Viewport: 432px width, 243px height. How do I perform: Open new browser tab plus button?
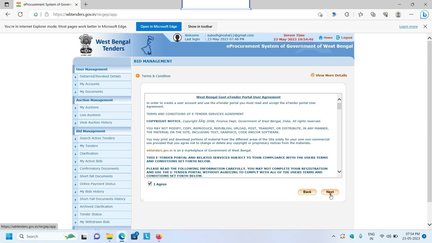pyautogui.click(x=86, y=4)
